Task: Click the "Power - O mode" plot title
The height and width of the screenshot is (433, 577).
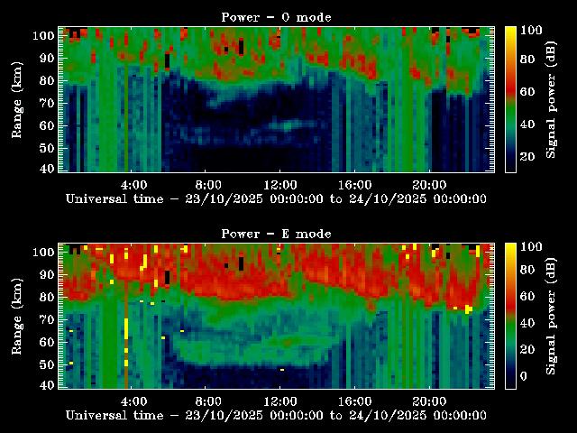Action: coord(276,16)
